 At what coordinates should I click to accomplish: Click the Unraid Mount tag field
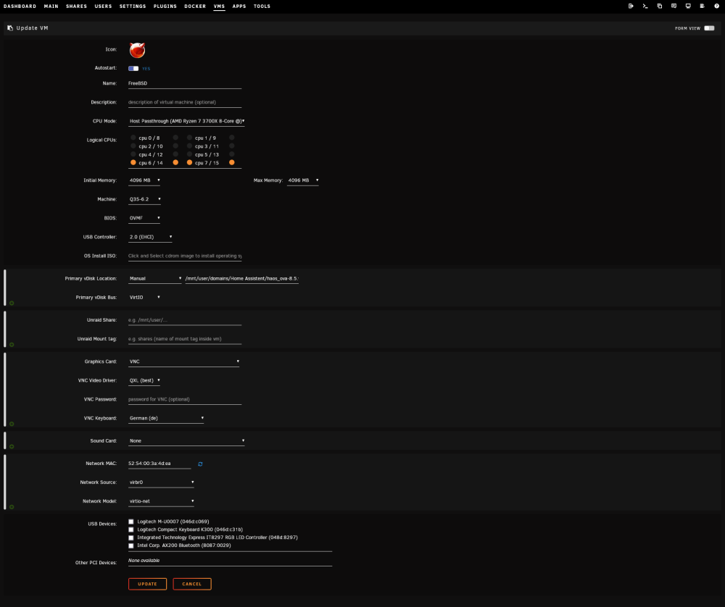185,339
